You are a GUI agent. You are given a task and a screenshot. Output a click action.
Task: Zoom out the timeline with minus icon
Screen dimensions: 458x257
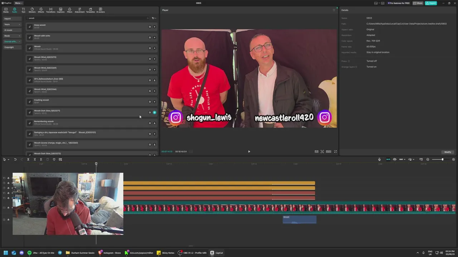428,160
